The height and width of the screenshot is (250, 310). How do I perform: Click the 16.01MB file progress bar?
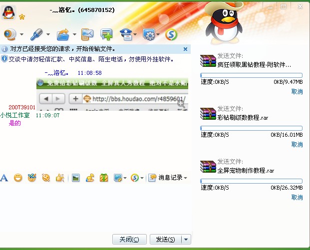tap(251, 128)
